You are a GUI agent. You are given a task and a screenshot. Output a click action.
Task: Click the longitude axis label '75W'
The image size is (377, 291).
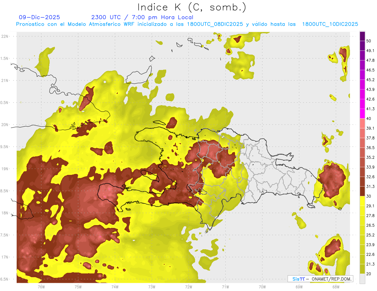pyautogui.click(x=78, y=287)
